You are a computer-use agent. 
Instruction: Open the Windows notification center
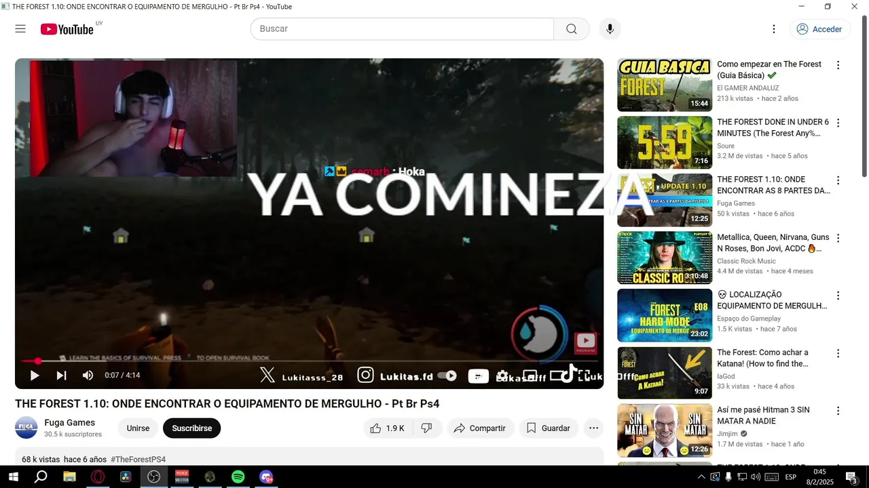pyautogui.click(x=851, y=477)
